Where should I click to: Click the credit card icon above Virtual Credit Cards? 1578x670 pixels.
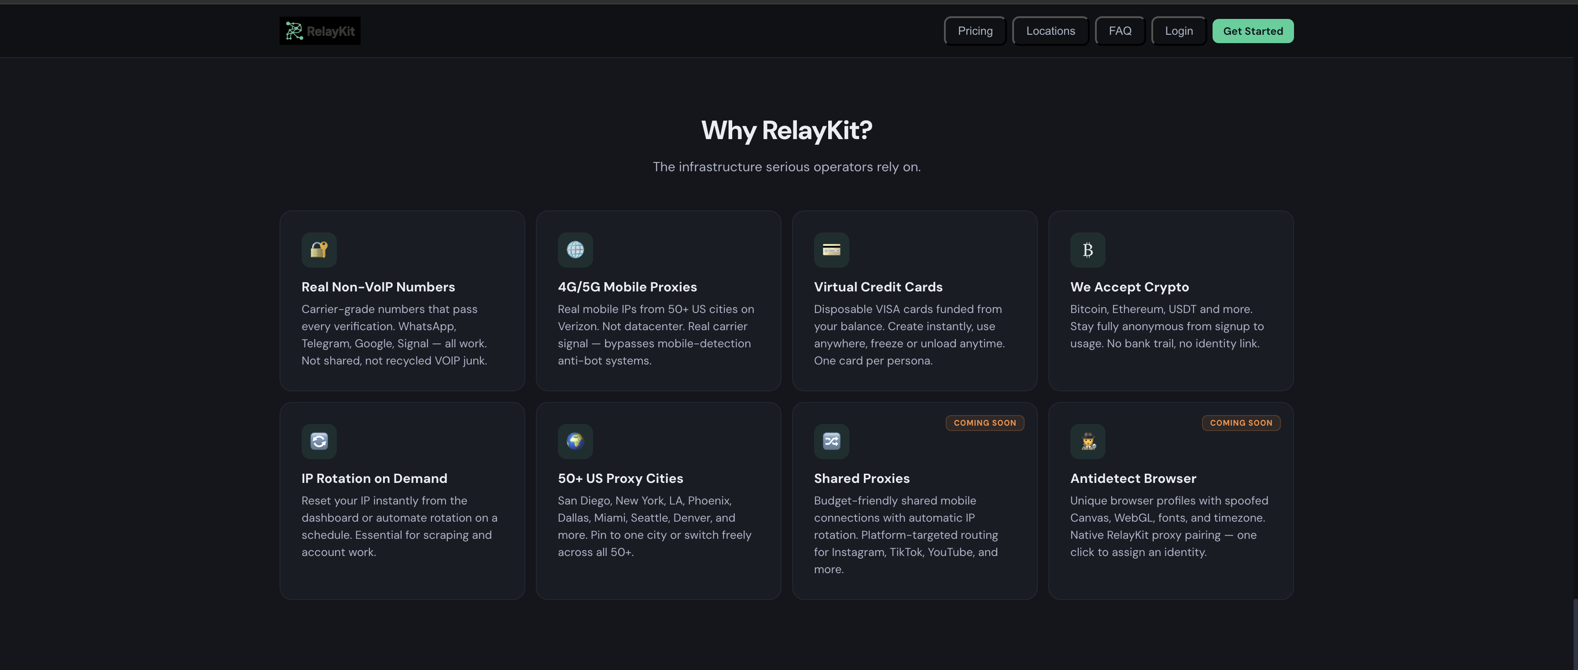(x=831, y=250)
